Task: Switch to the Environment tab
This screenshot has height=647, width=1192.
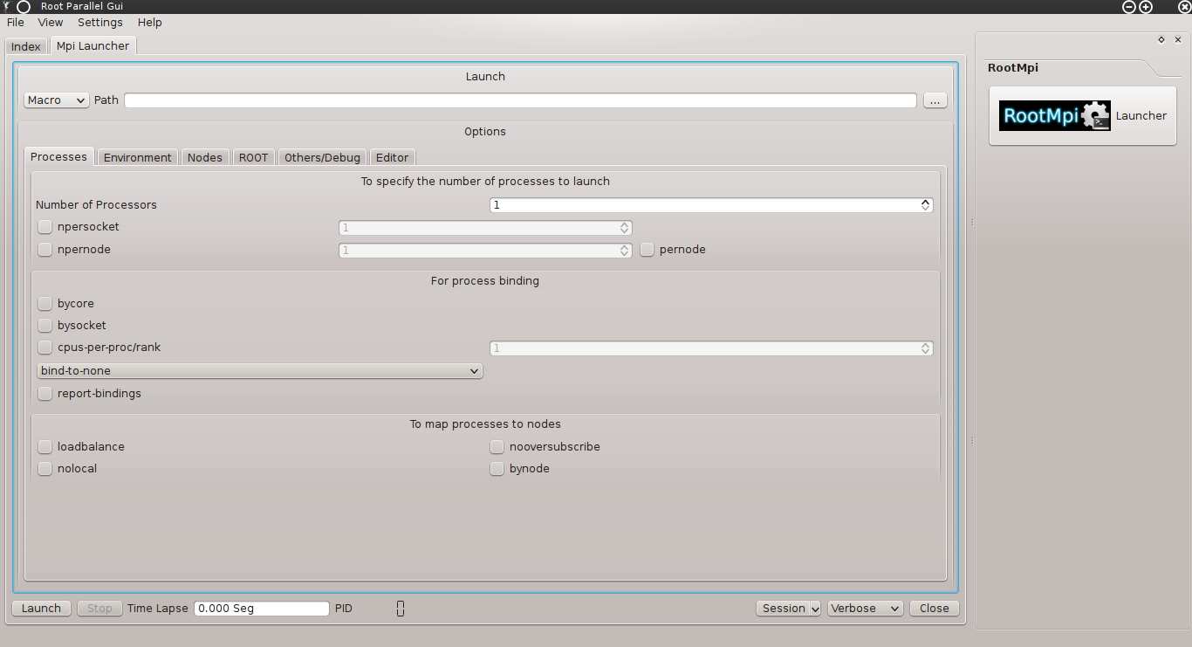Action: 137,158
